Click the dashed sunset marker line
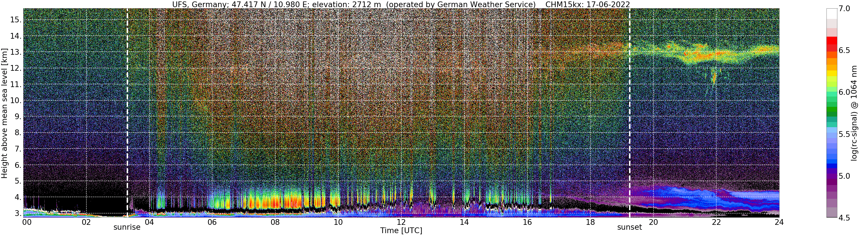Screen dimensions: 860x236 630,113
